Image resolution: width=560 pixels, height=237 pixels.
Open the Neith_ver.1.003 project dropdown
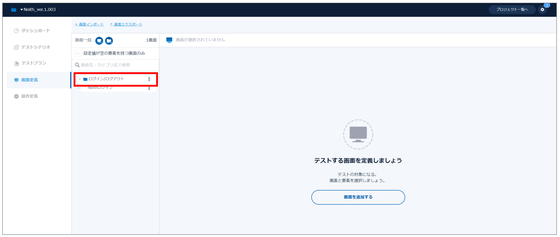click(x=38, y=10)
